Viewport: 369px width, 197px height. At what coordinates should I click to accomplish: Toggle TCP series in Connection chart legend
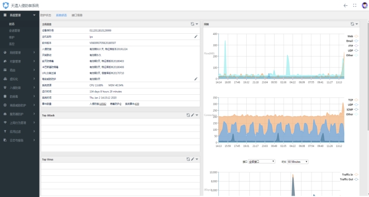[353, 100]
